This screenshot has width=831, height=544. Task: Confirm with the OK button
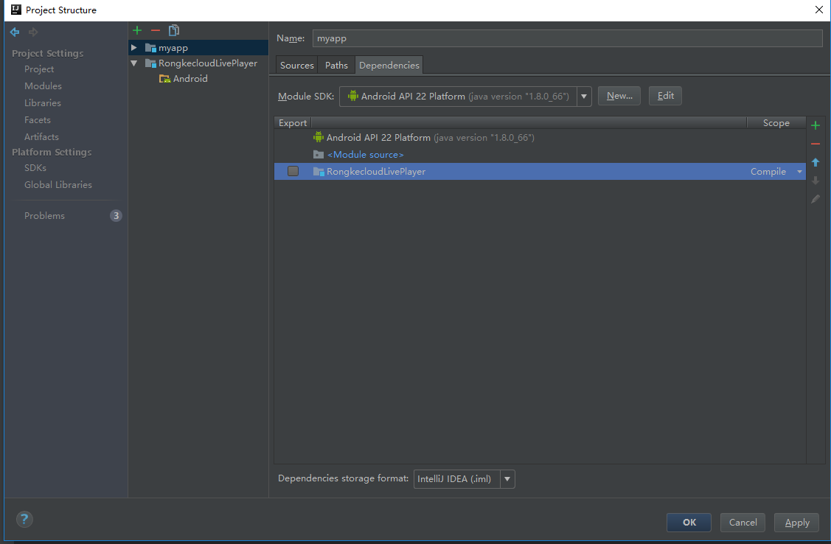(689, 523)
